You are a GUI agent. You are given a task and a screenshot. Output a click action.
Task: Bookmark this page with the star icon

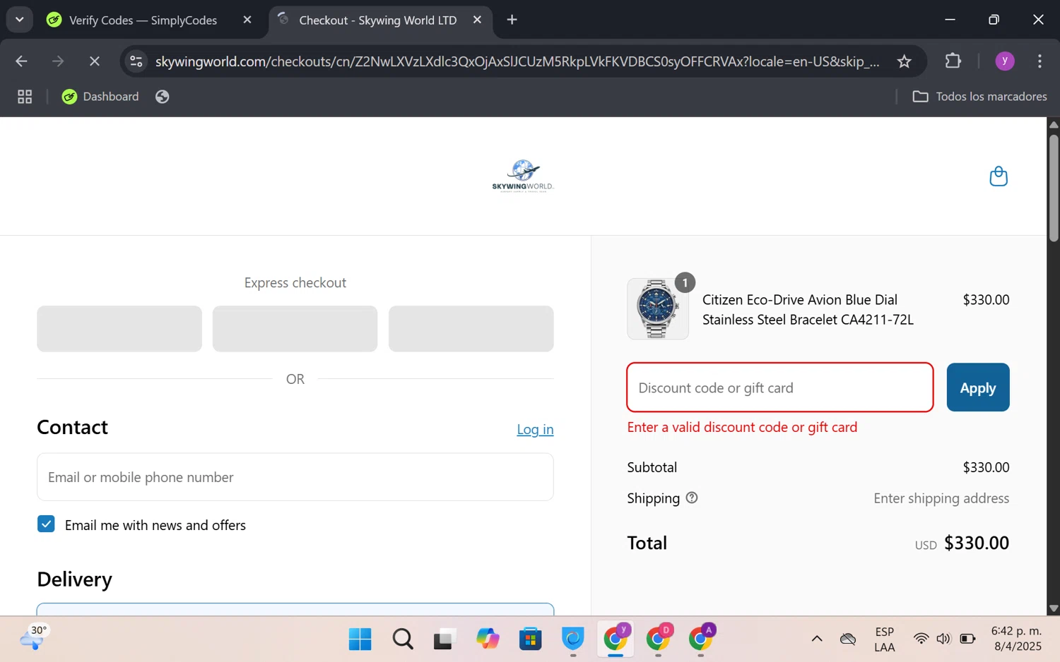pyautogui.click(x=904, y=61)
